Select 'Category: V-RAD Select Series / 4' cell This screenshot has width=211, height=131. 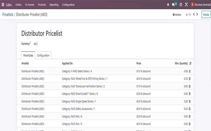pos(77,71)
